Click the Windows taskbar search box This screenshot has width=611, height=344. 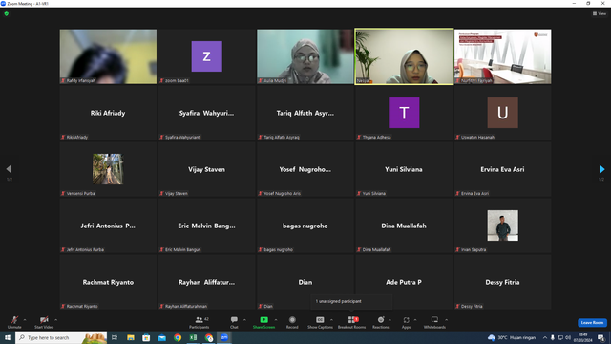(x=61, y=337)
